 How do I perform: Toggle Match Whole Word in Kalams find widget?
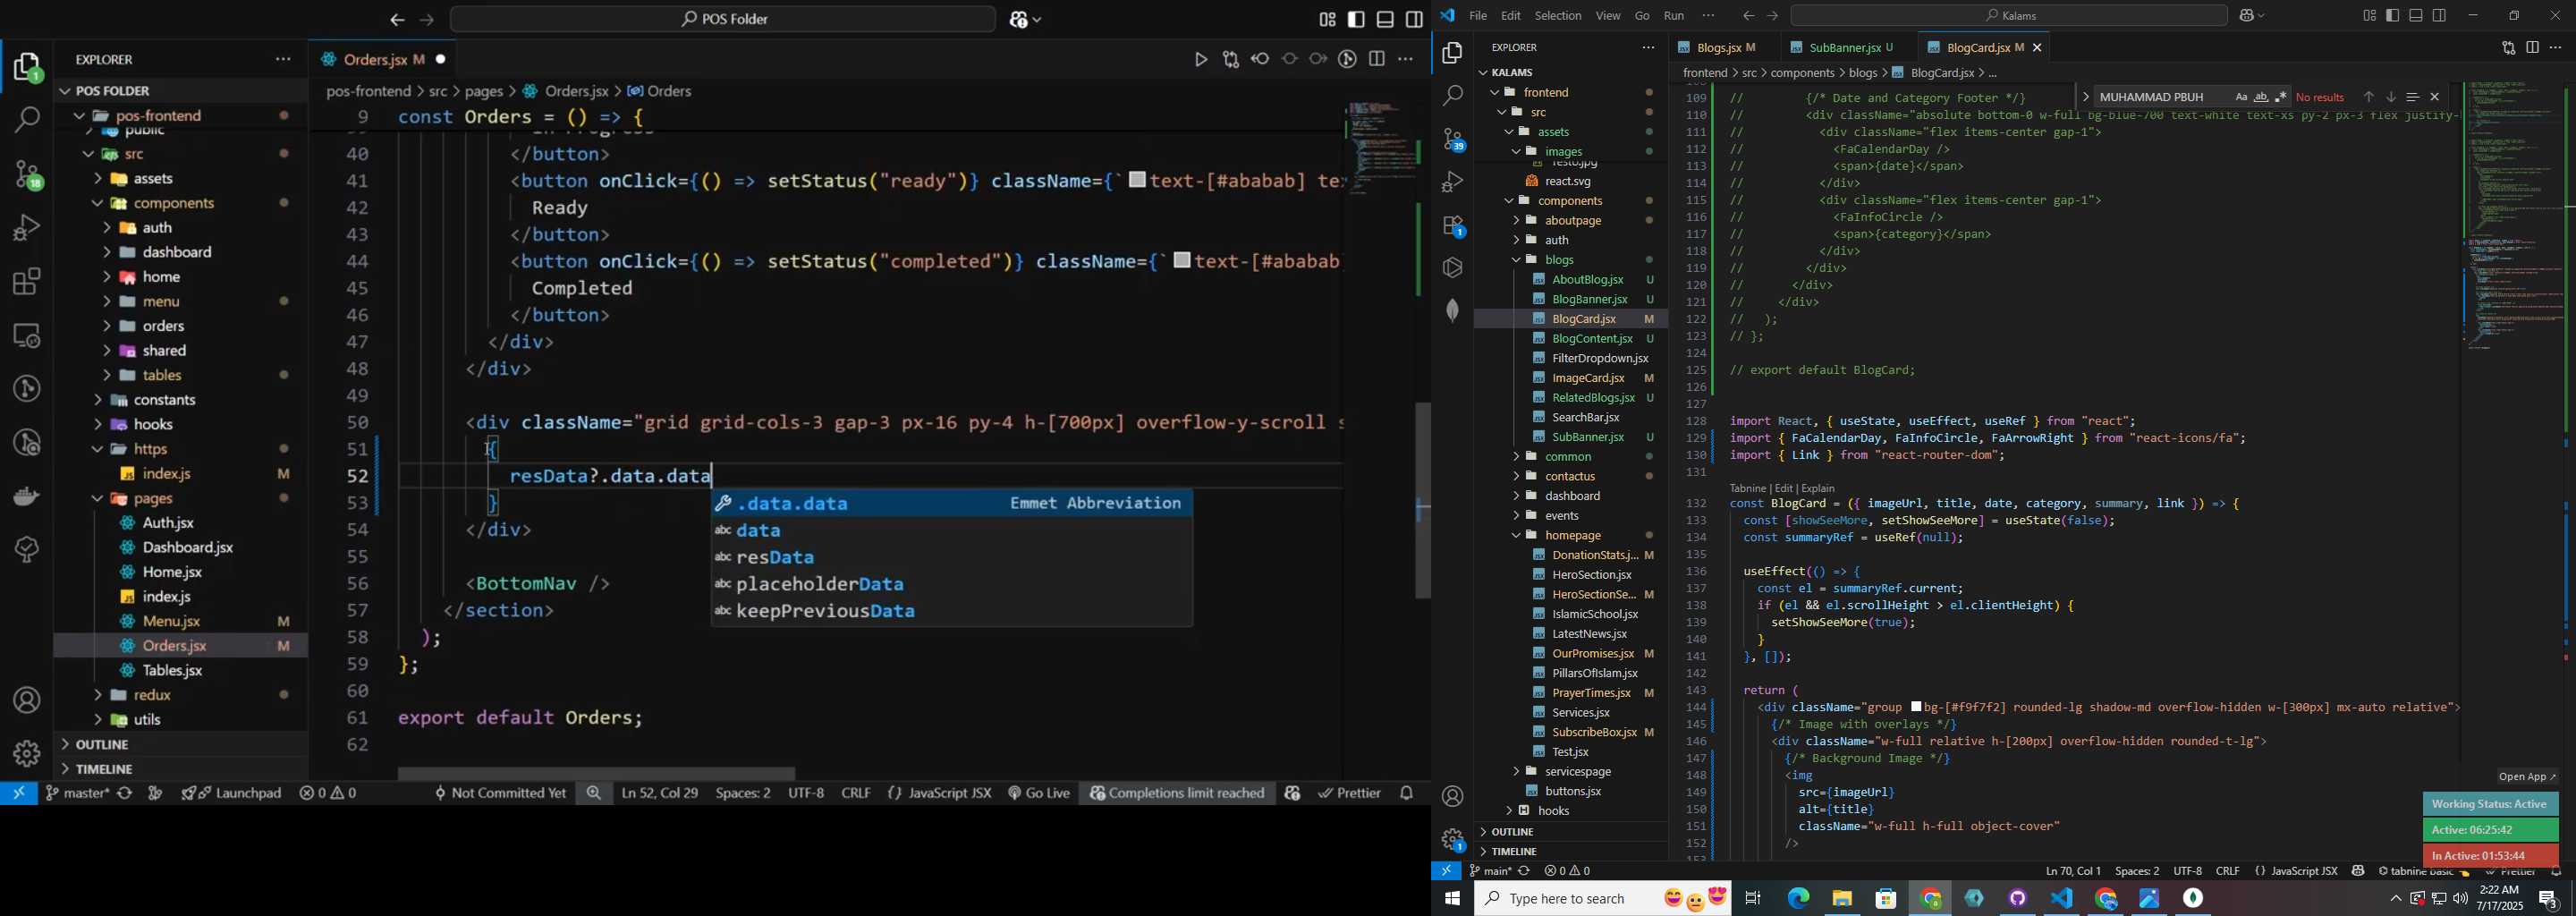(x=2260, y=97)
